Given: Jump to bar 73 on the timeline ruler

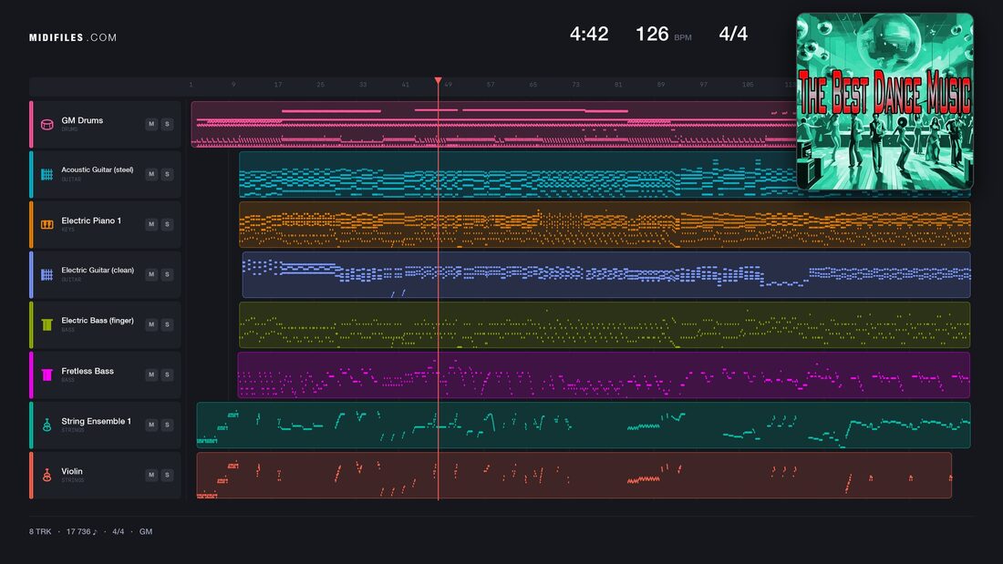Looking at the screenshot, I should click(x=575, y=85).
